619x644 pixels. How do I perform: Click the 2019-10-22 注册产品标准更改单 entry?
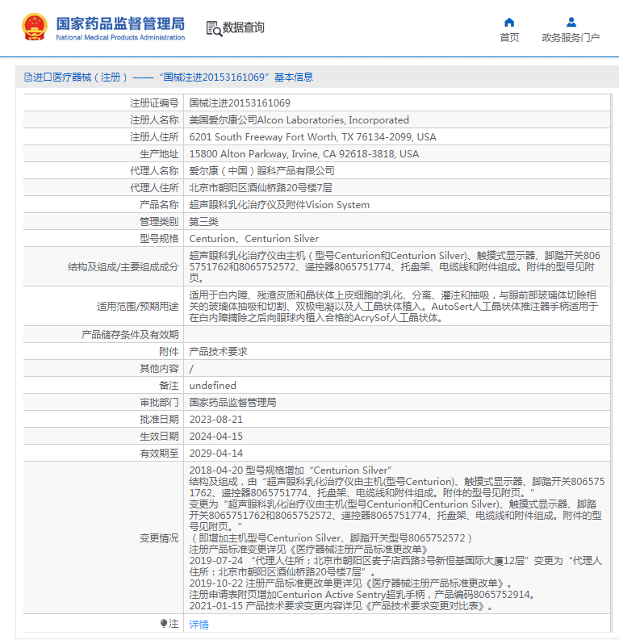coord(350,583)
